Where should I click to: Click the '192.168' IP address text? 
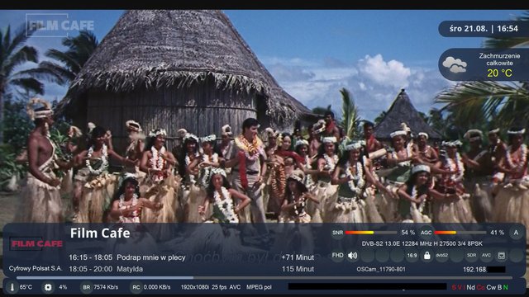(x=474, y=270)
